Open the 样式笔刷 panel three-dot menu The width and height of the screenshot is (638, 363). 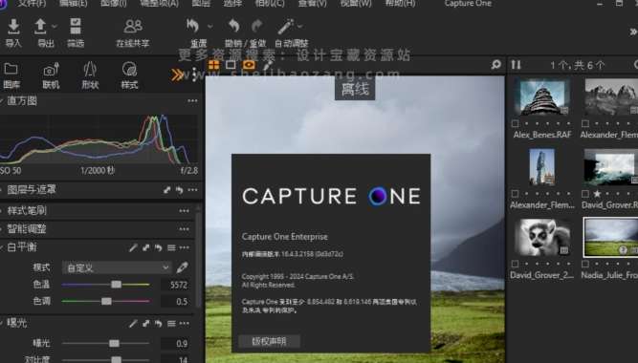(184, 210)
